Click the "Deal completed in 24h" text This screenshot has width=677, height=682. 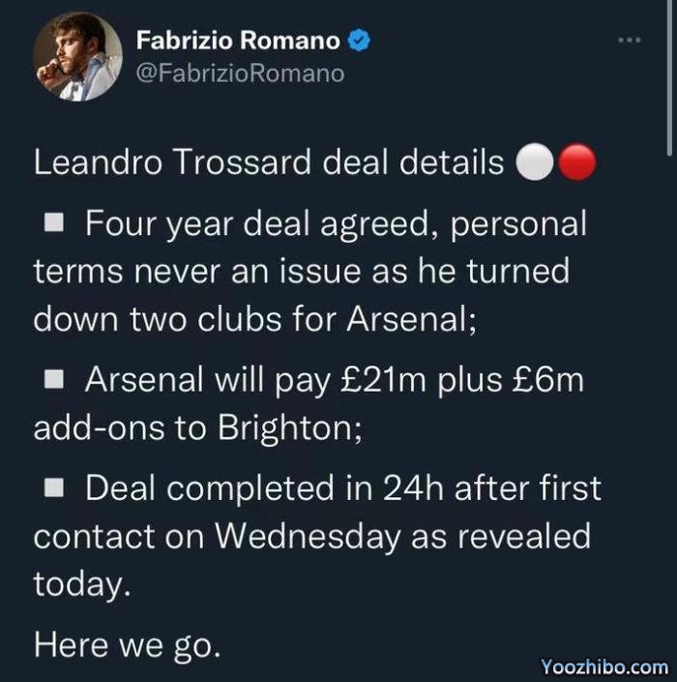tap(280, 489)
